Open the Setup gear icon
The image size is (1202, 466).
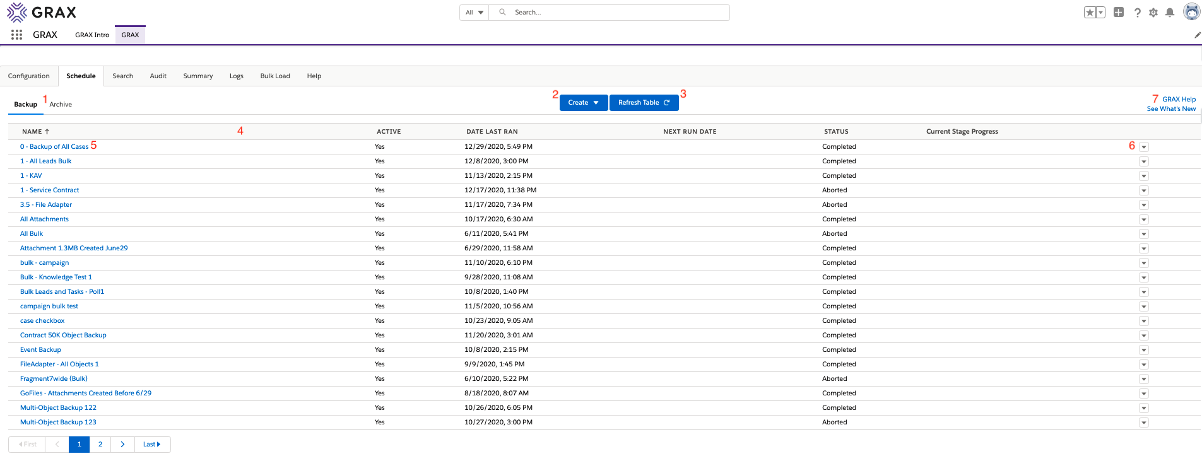(x=1153, y=13)
